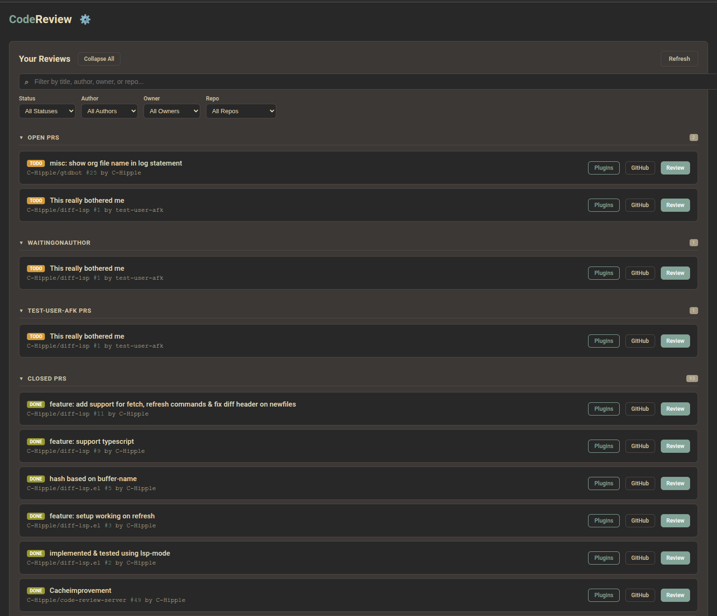Refresh the reviews list

[x=679, y=59]
